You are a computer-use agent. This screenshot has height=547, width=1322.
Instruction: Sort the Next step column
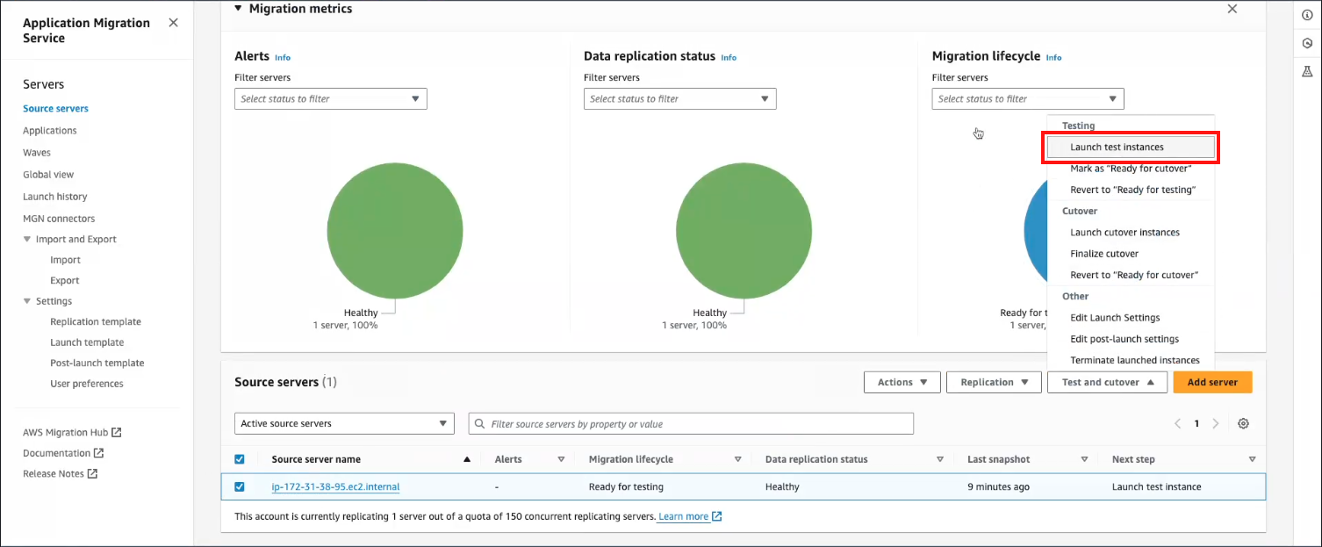coord(1253,459)
